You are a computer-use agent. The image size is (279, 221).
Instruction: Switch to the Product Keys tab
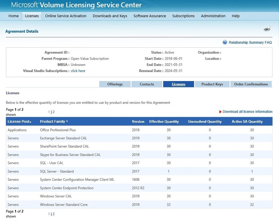tap(212, 84)
